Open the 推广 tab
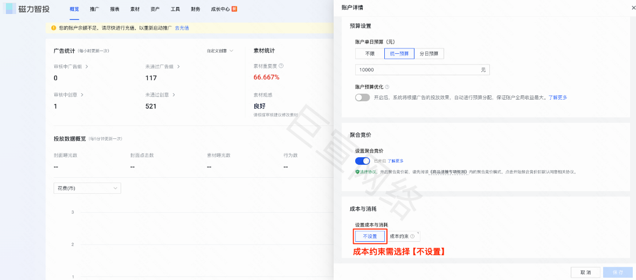This screenshot has width=636, height=280. (x=94, y=9)
